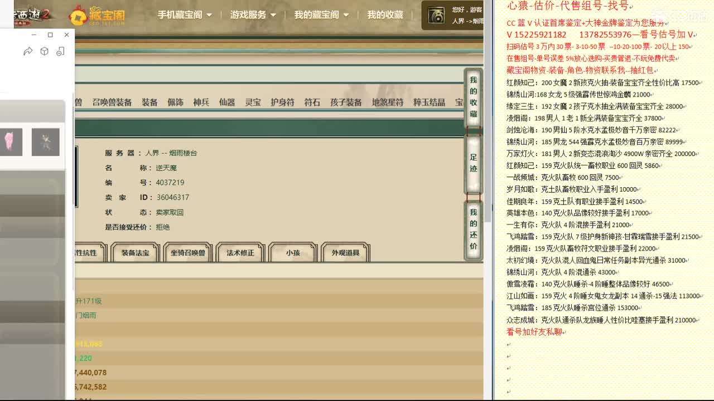
Task: Click the 红颜知己 200女魔 listing line
Action: pos(603,83)
